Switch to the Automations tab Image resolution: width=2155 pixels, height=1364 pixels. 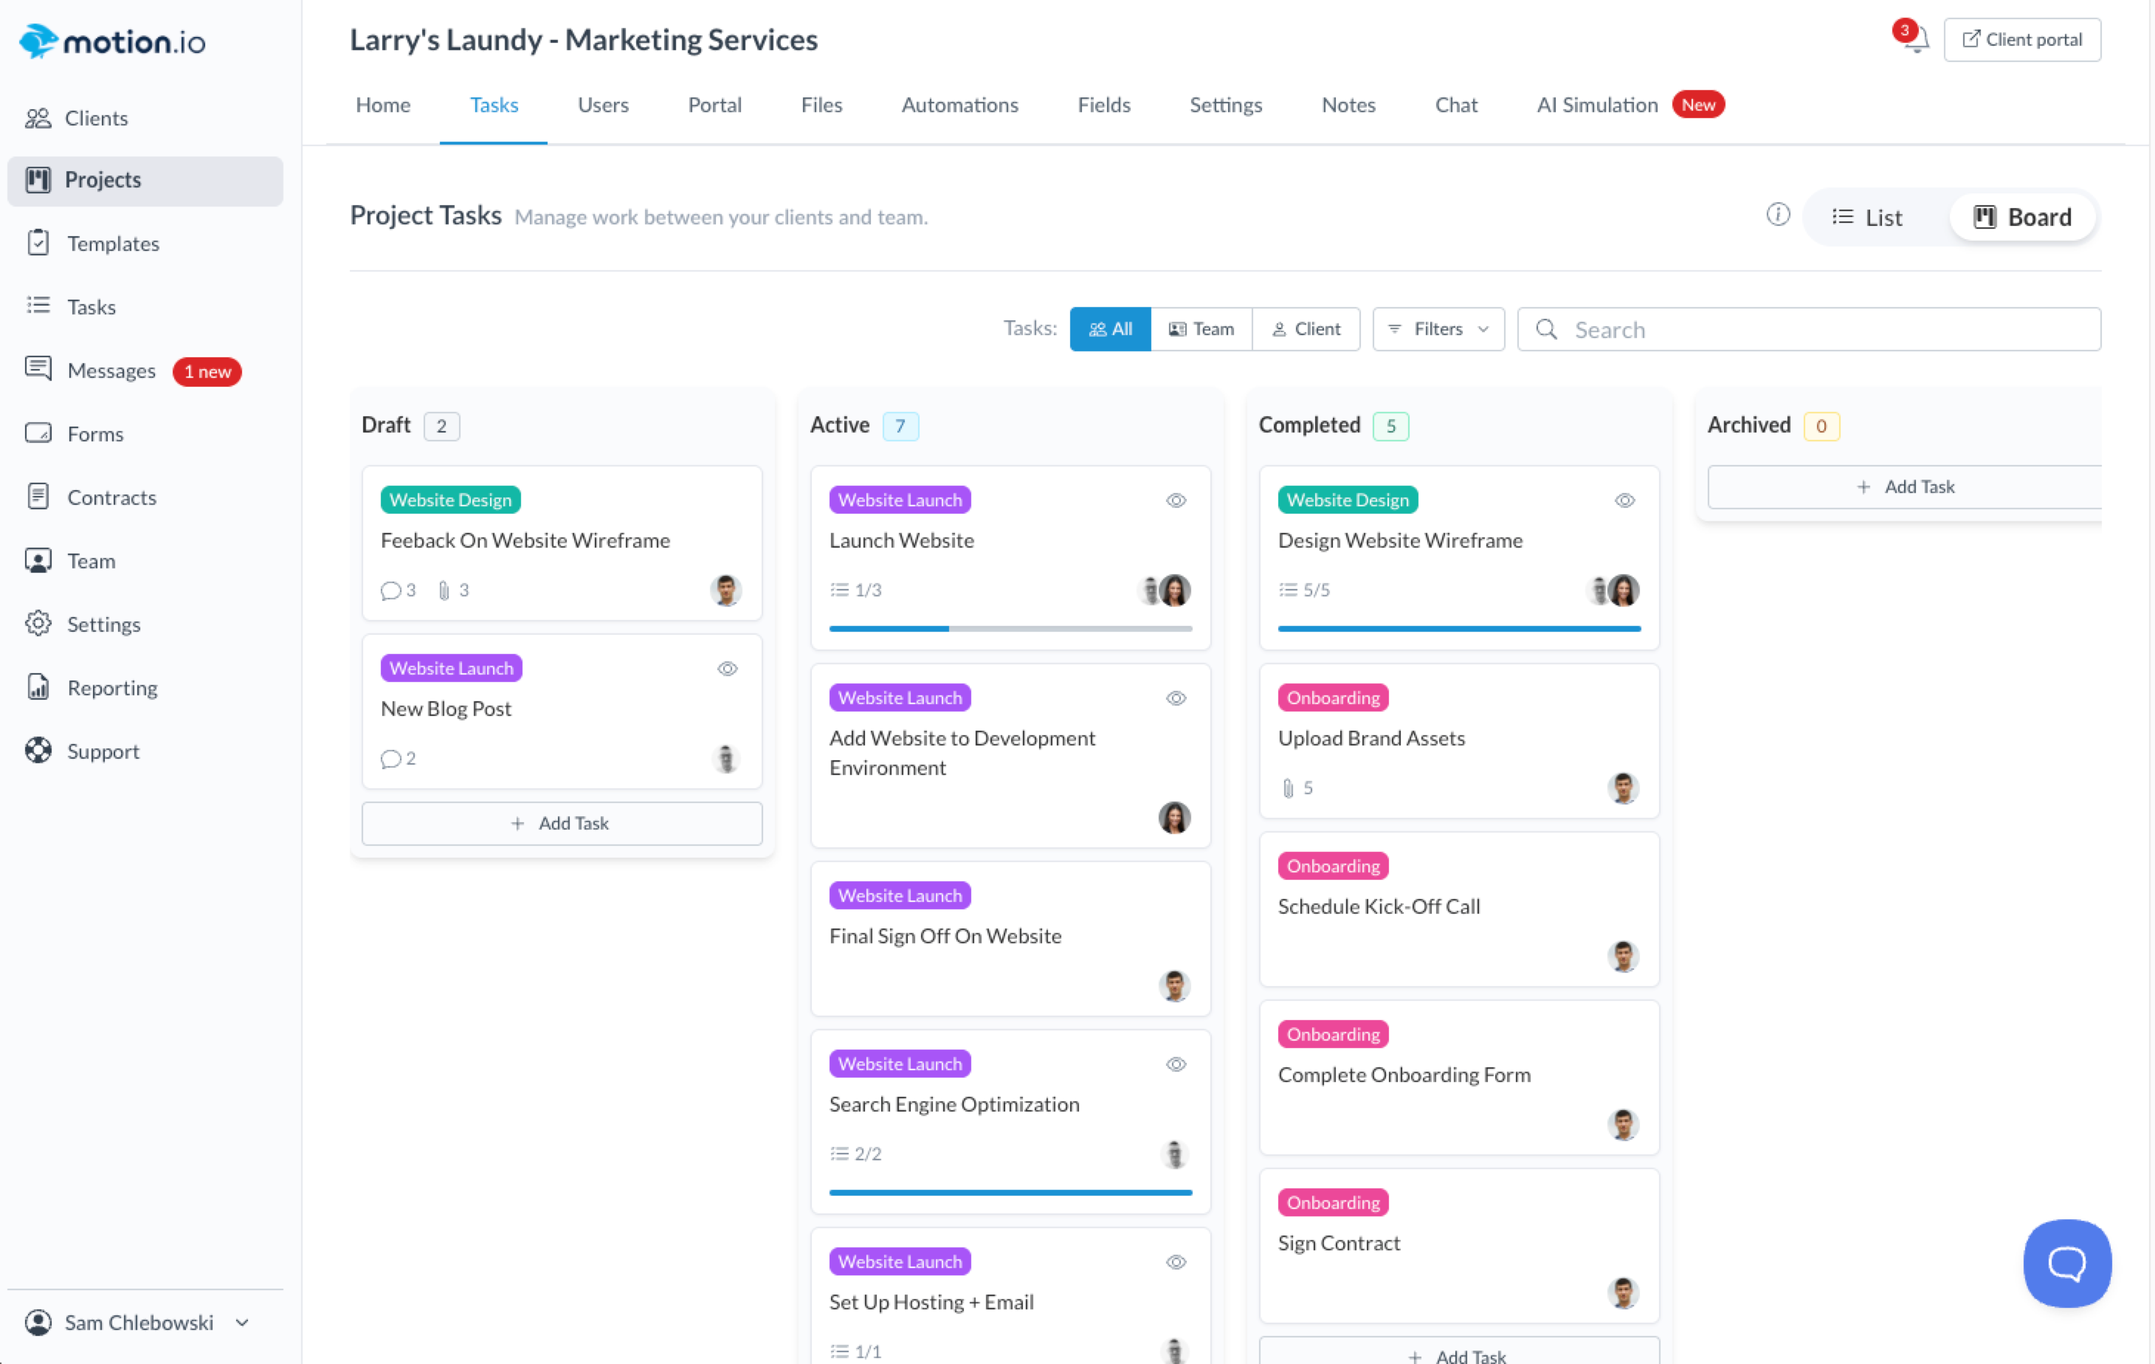click(959, 105)
